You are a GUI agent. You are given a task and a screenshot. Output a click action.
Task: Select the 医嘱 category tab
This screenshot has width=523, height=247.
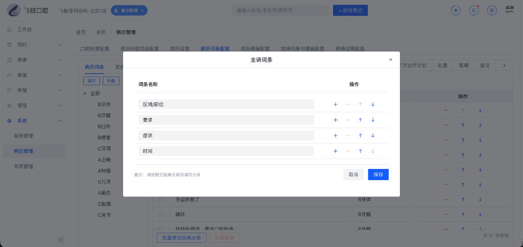[464, 66]
